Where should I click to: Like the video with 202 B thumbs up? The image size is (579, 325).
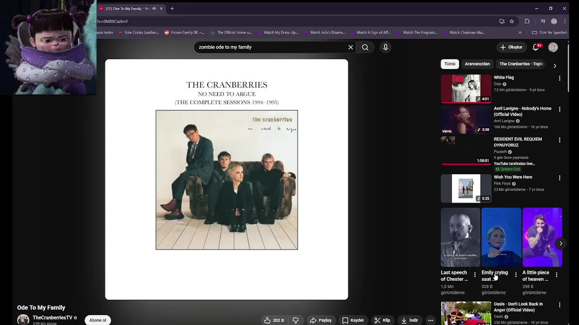pyautogui.click(x=274, y=320)
